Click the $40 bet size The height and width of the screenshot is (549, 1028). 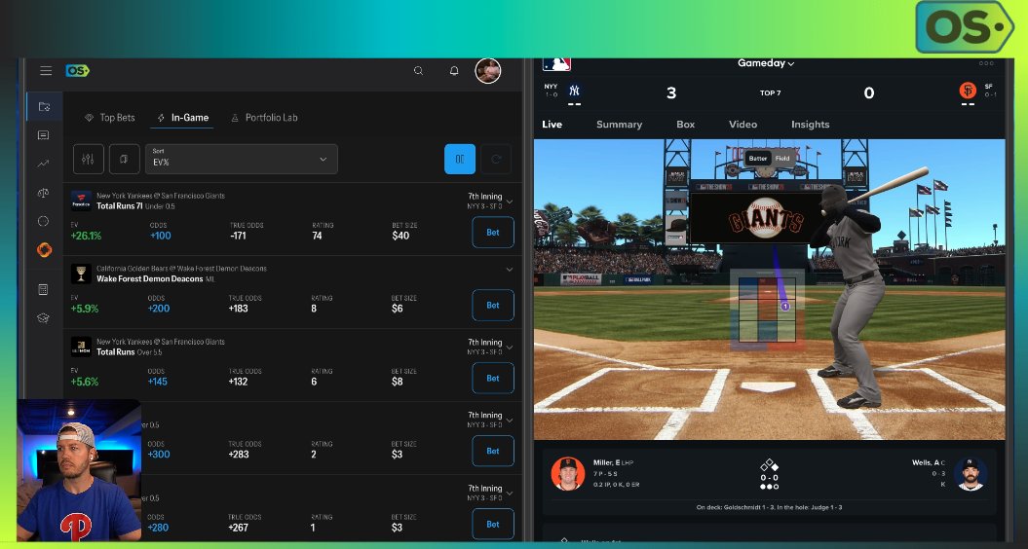(x=400, y=236)
